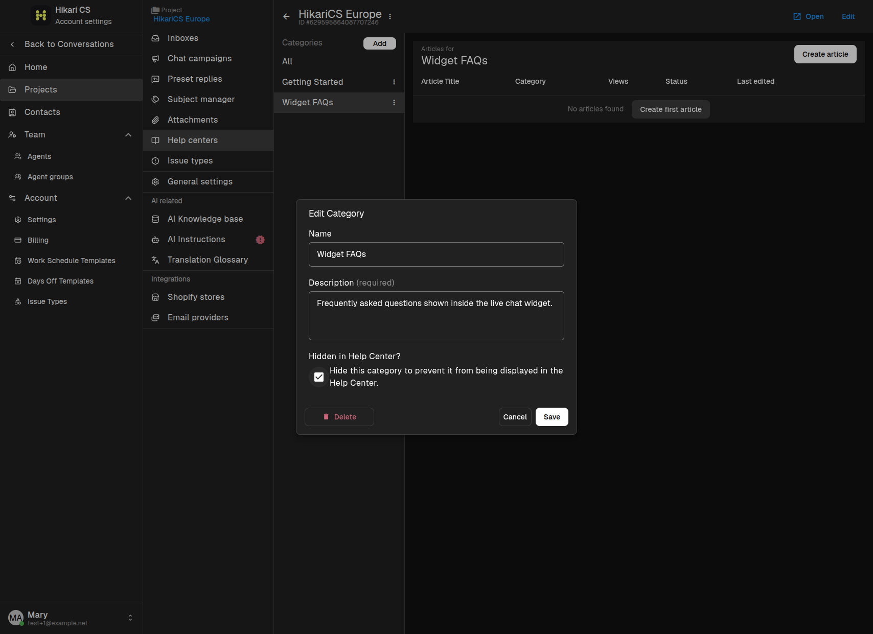Click the Last edited column header
The image size is (873, 634).
[755, 81]
